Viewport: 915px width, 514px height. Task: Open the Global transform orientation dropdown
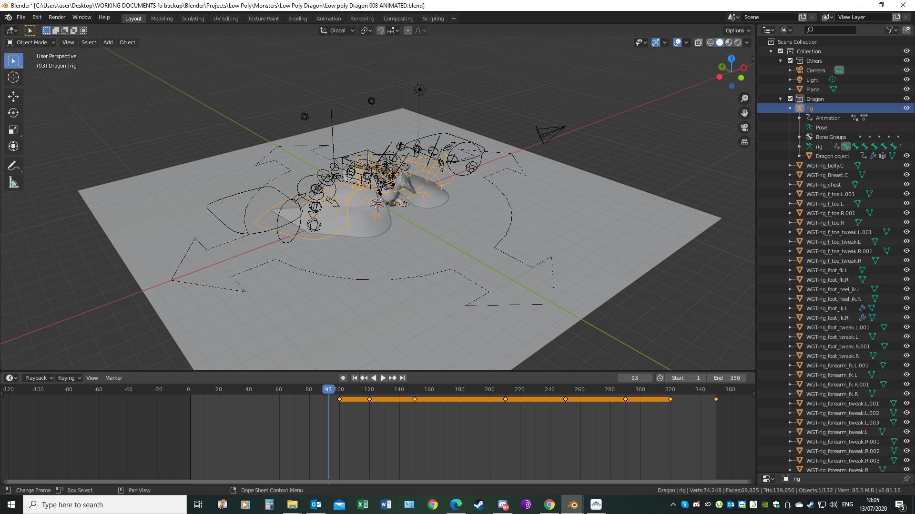point(337,30)
